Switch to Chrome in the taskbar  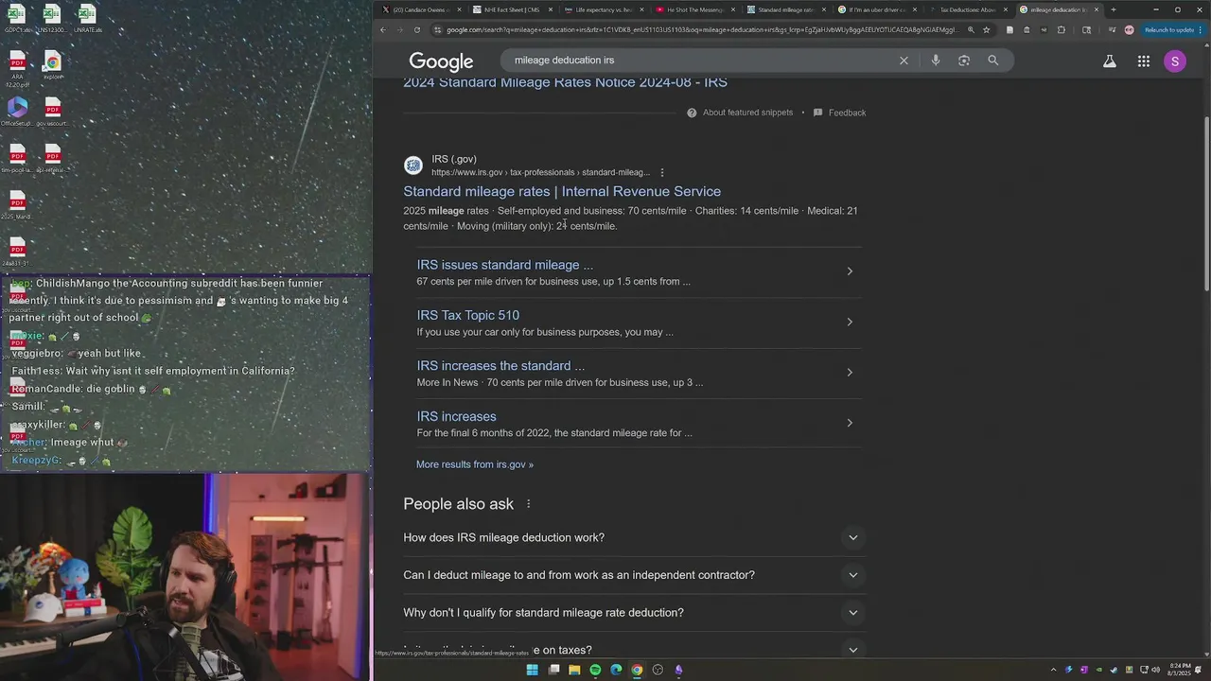pyautogui.click(x=637, y=670)
